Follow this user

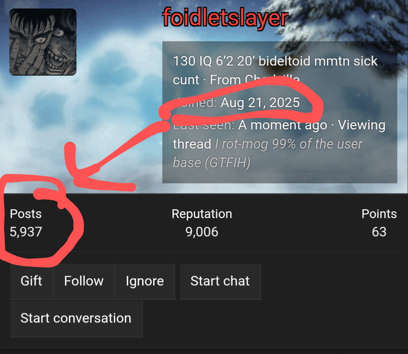84,281
